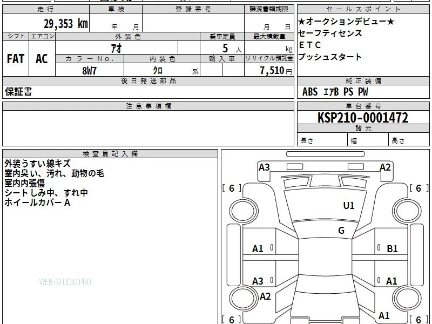The image size is (432, 324).
Task: Select the ホイールカバーA note
Action: pyautogui.click(x=37, y=202)
